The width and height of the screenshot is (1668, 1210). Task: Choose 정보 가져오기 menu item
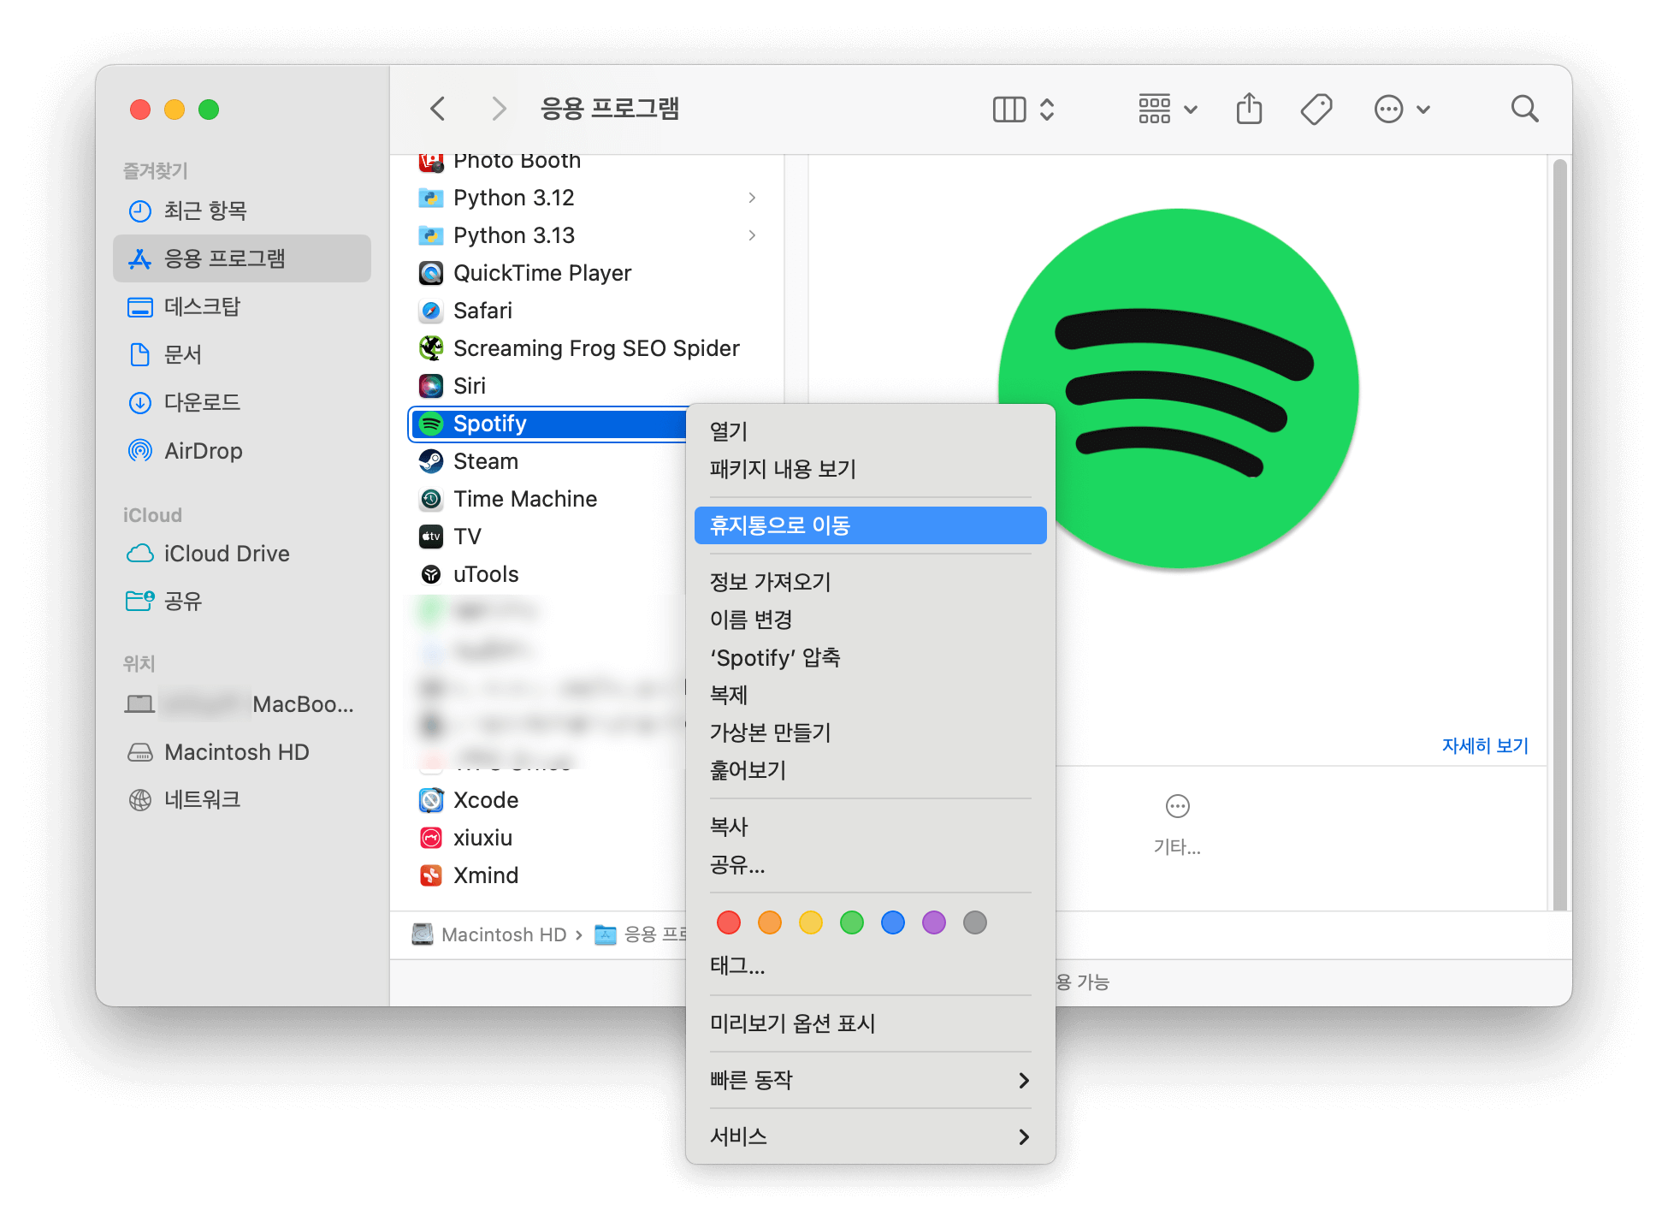pyautogui.click(x=871, y=582)
